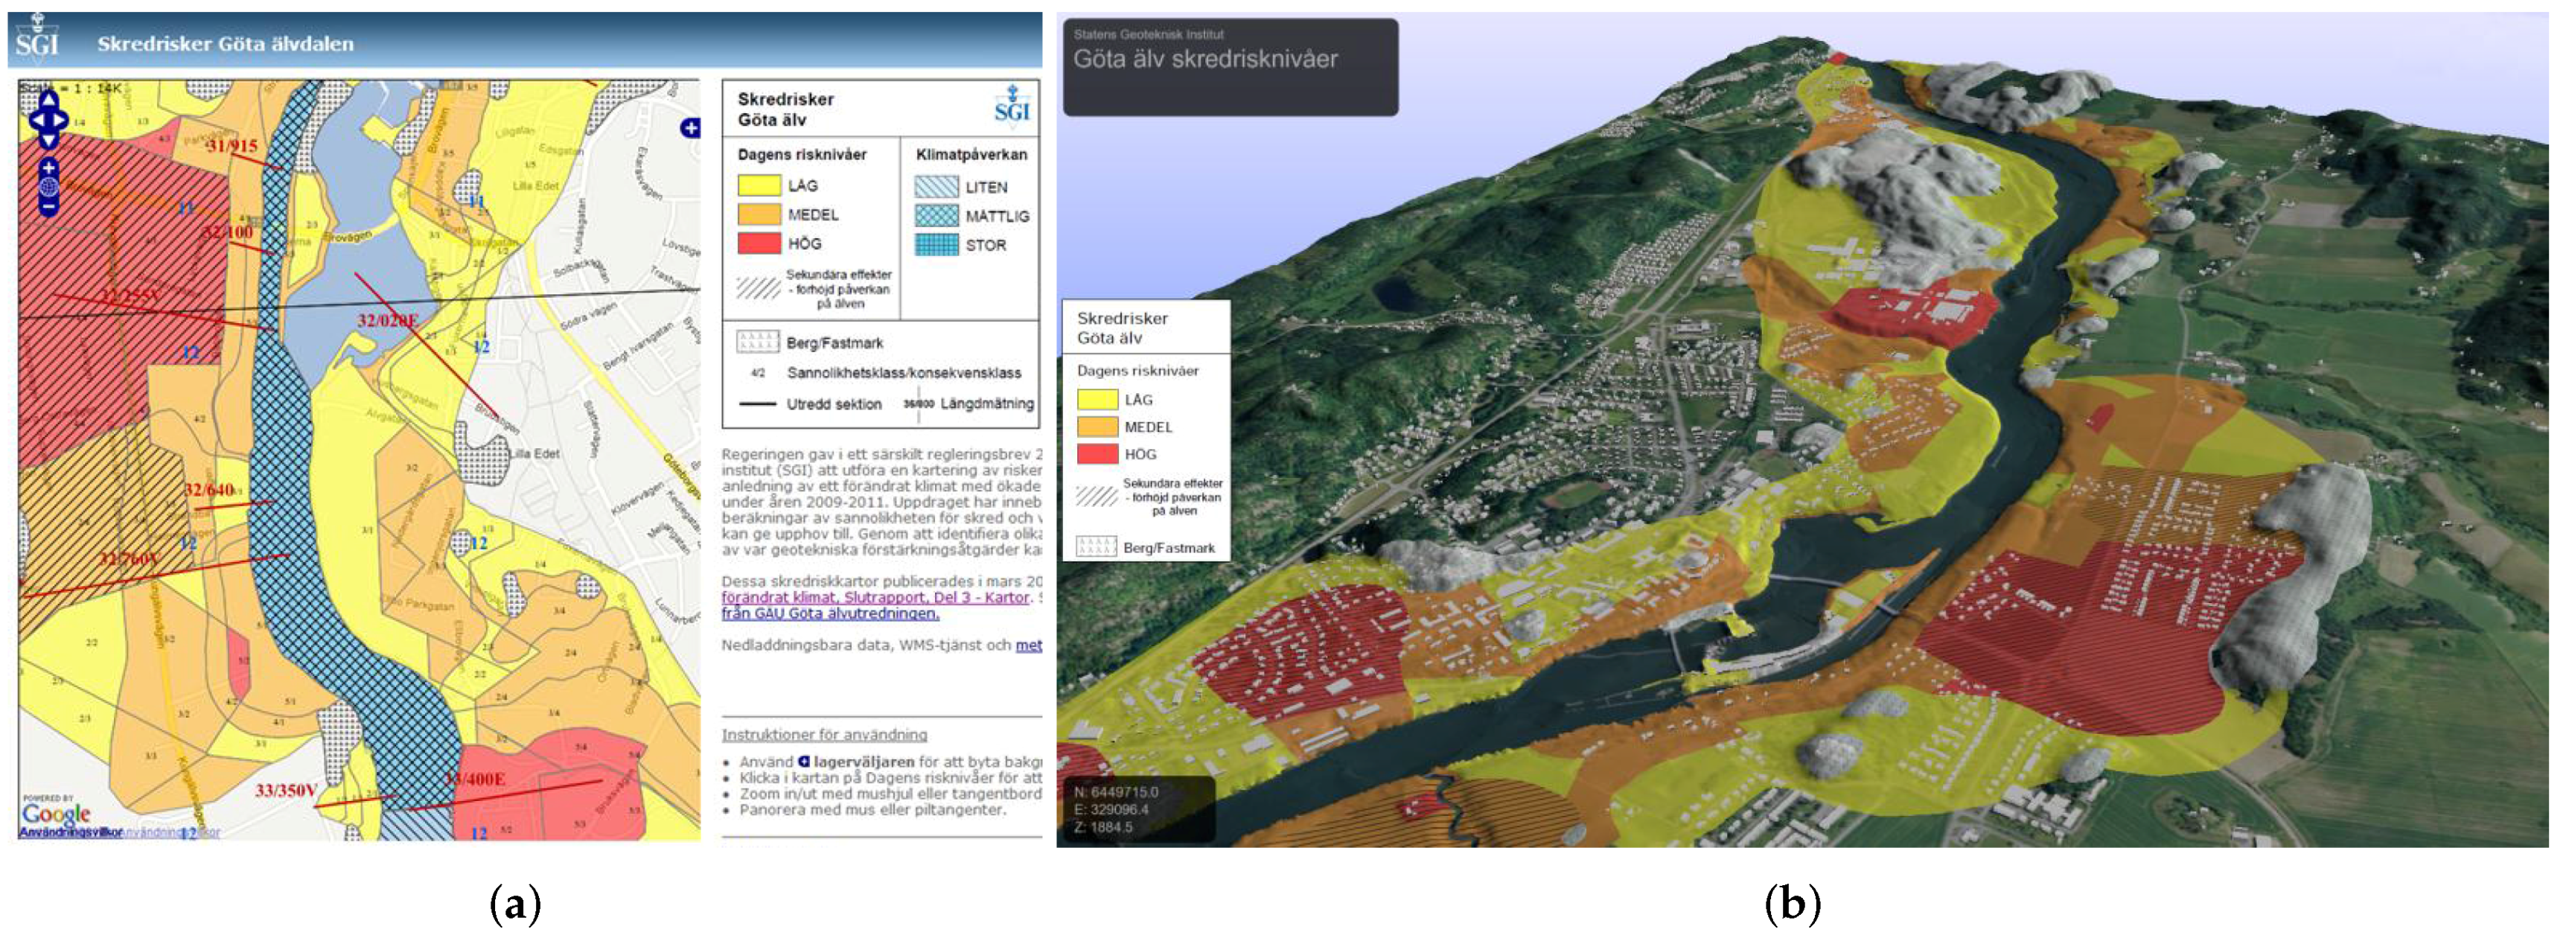Open link 'förändrat klimat, Slutrapport, Del 3 - Kartor'
This screenshot has width=2566, height=941.
pyautogui.click(x=874, y=598)
